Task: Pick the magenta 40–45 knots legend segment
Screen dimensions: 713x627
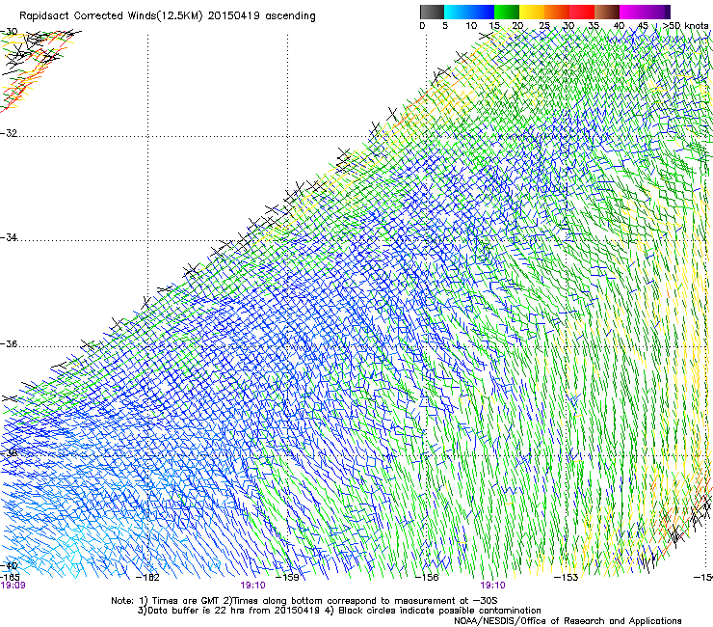Action: click(632, 12)
